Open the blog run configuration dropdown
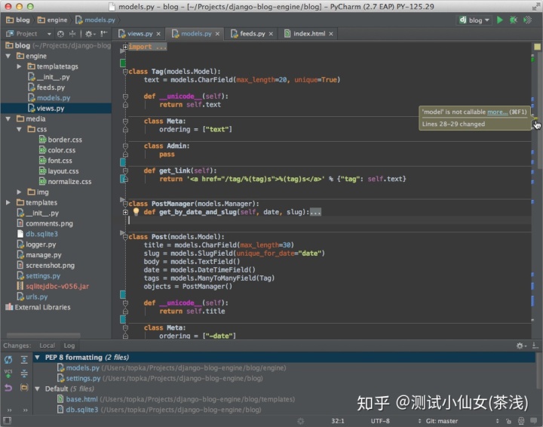 point(474,20)
